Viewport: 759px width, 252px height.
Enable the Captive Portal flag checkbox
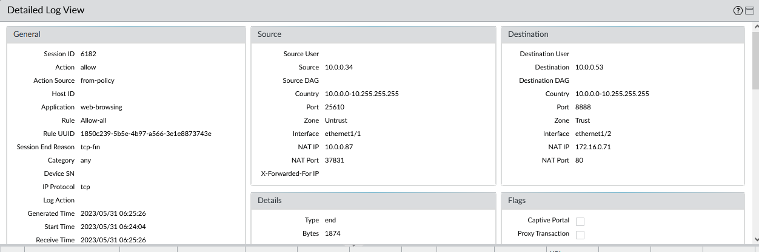coord(580,221)
